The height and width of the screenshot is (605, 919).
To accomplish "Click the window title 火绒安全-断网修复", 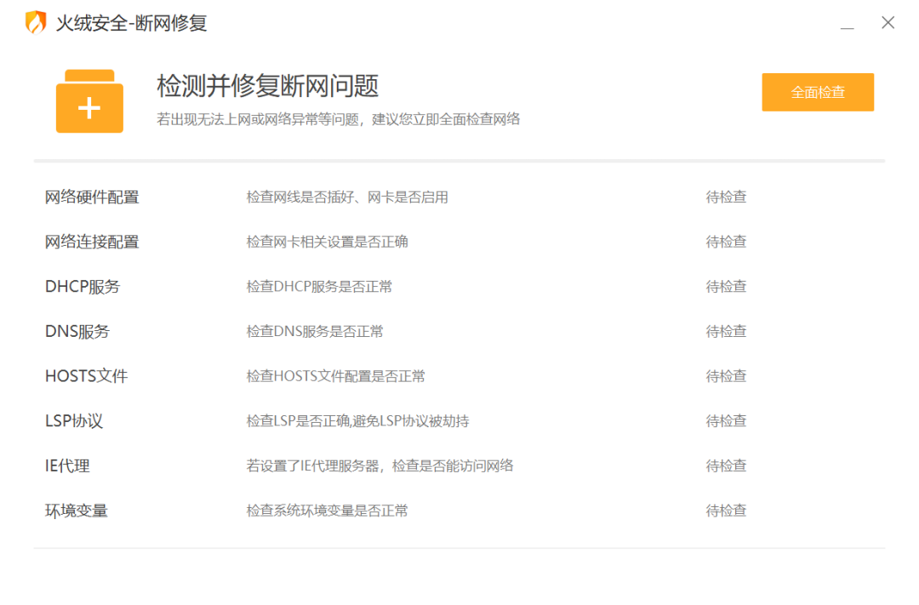I will coord(131,24).
